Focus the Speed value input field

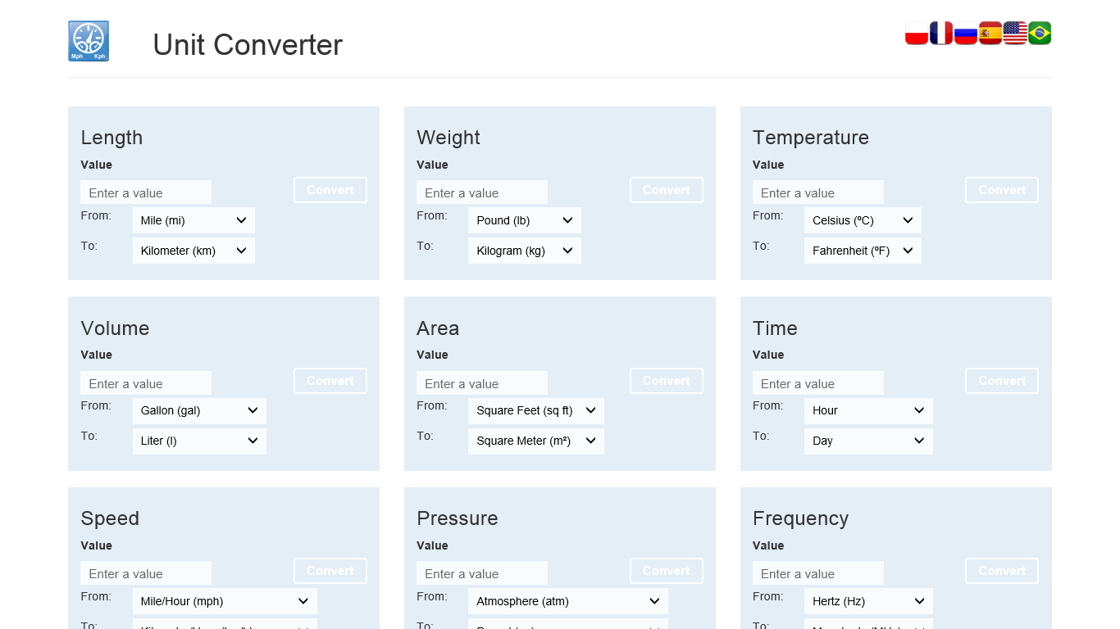coord(146,574)
